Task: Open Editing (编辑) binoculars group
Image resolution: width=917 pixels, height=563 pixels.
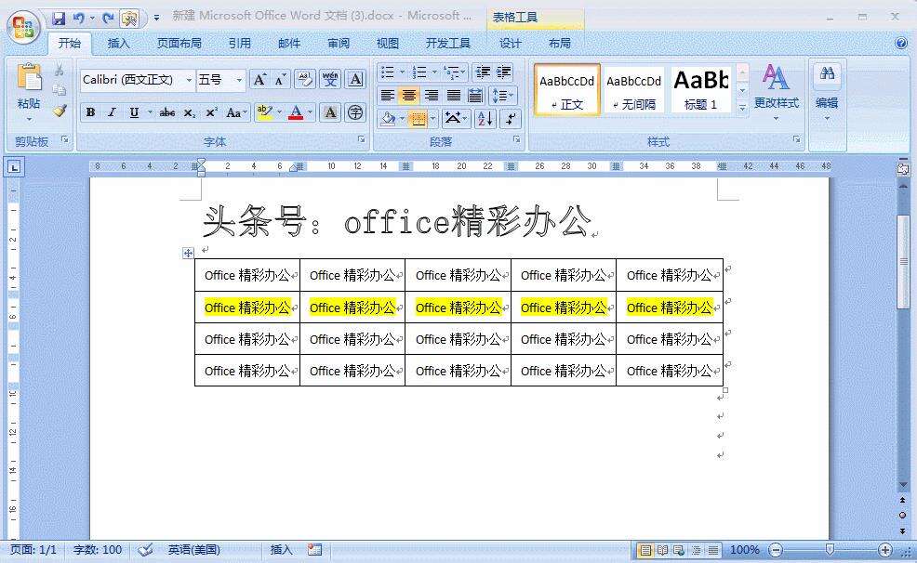Action: coord(827,92)
